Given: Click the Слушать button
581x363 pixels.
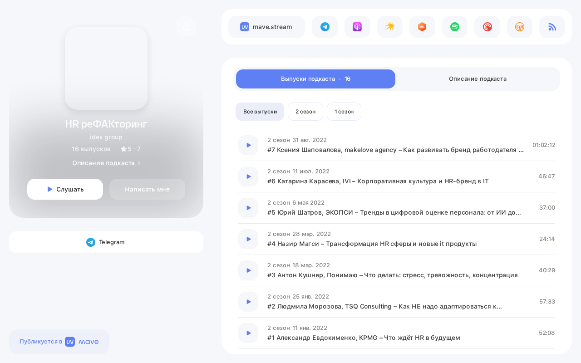Looking at the screenshot, I should click(65, 189).
